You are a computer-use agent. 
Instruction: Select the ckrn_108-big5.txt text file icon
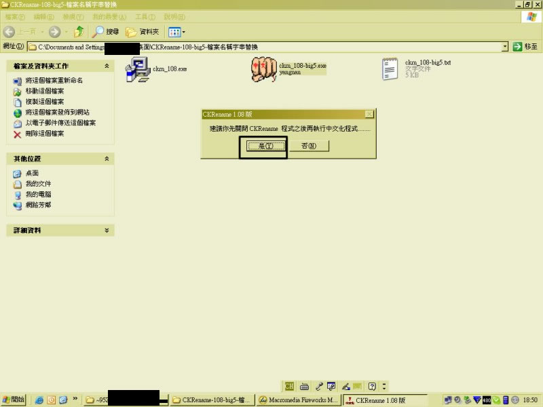click(x=390, y=69)
